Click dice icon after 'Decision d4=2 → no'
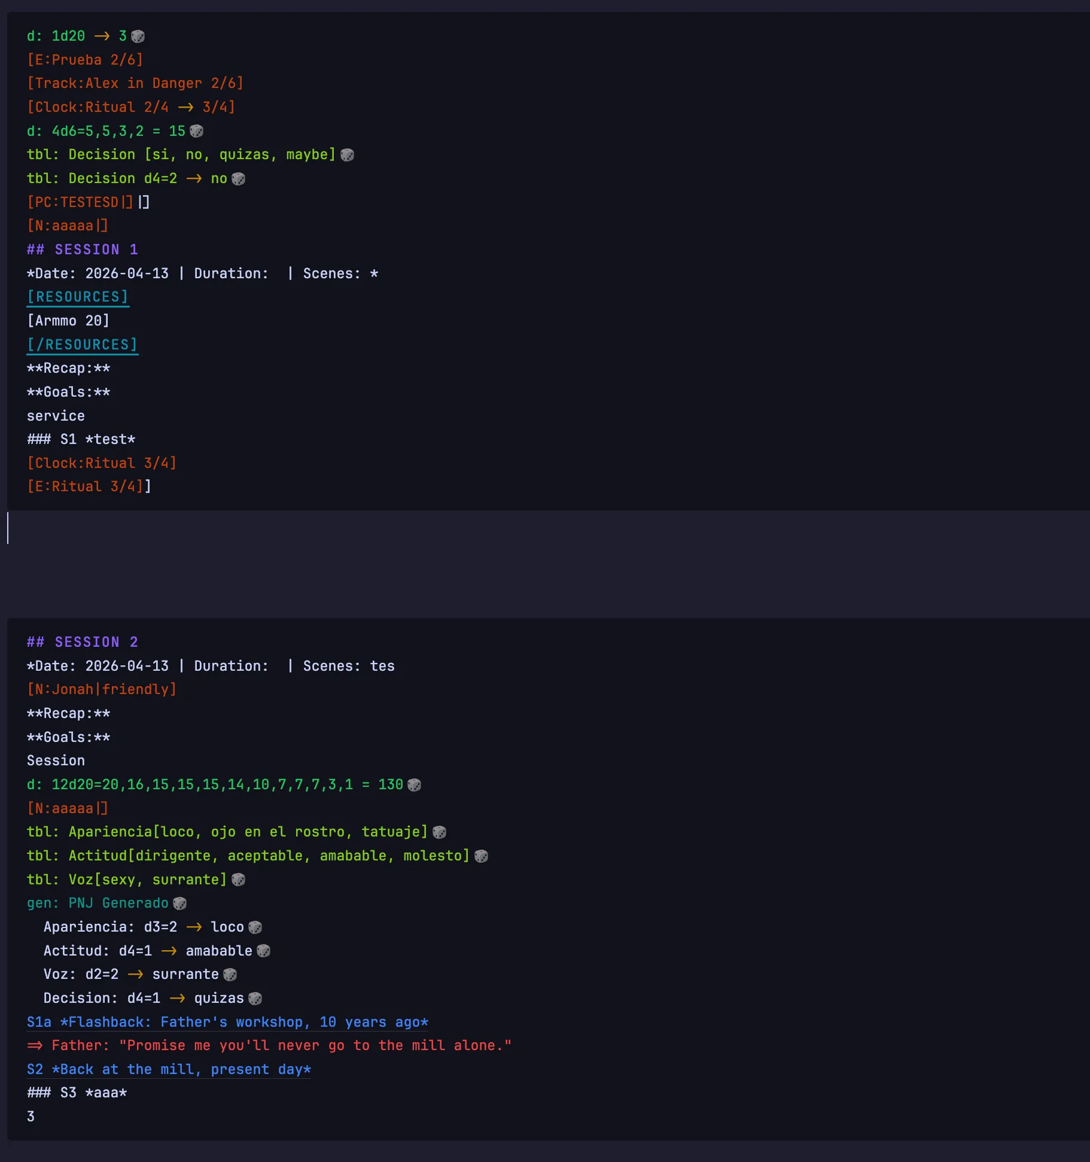 click(238, 179)
